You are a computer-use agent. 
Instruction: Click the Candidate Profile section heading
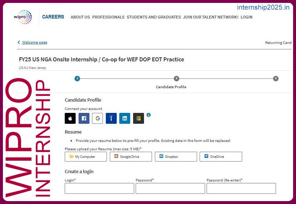pyautogui.click(x=83, y=100)
